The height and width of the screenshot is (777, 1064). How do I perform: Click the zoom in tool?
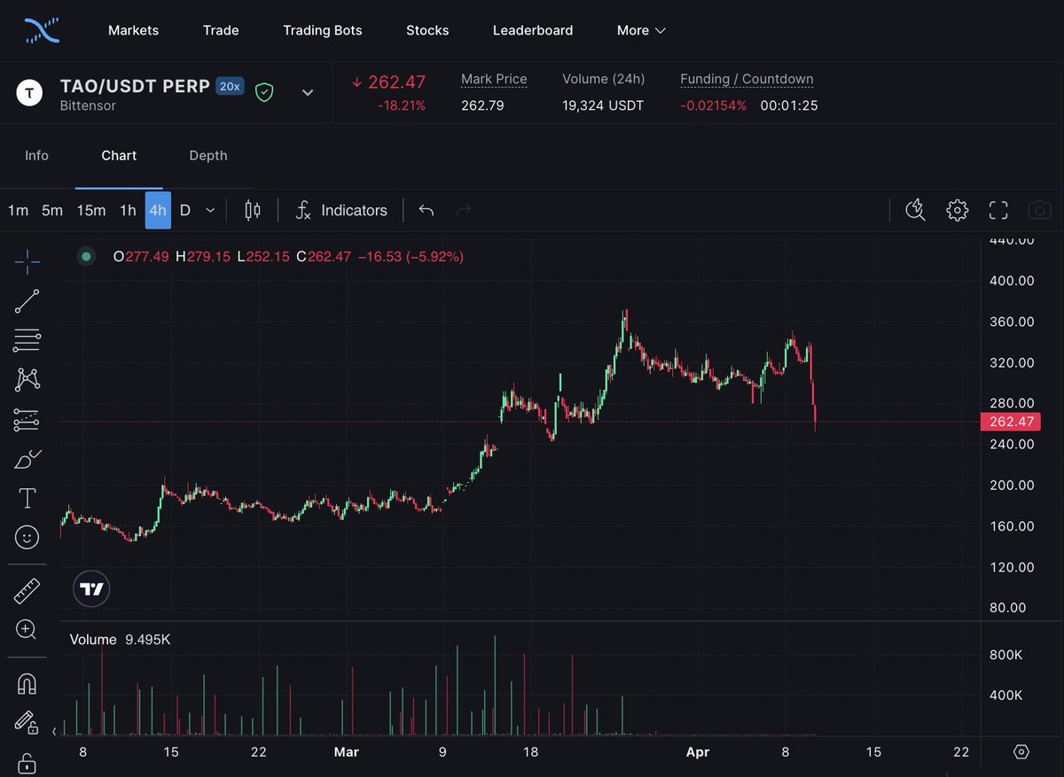click(27, 630)
